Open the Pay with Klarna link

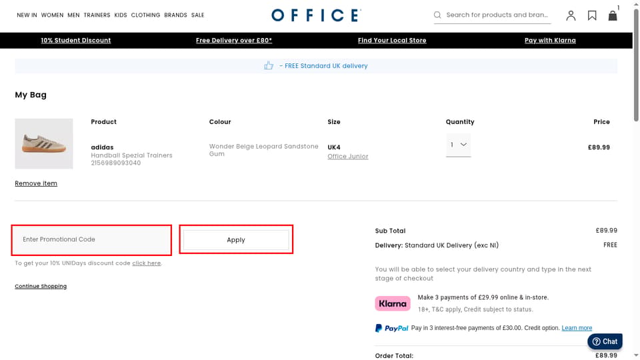[x=550, y=41]
